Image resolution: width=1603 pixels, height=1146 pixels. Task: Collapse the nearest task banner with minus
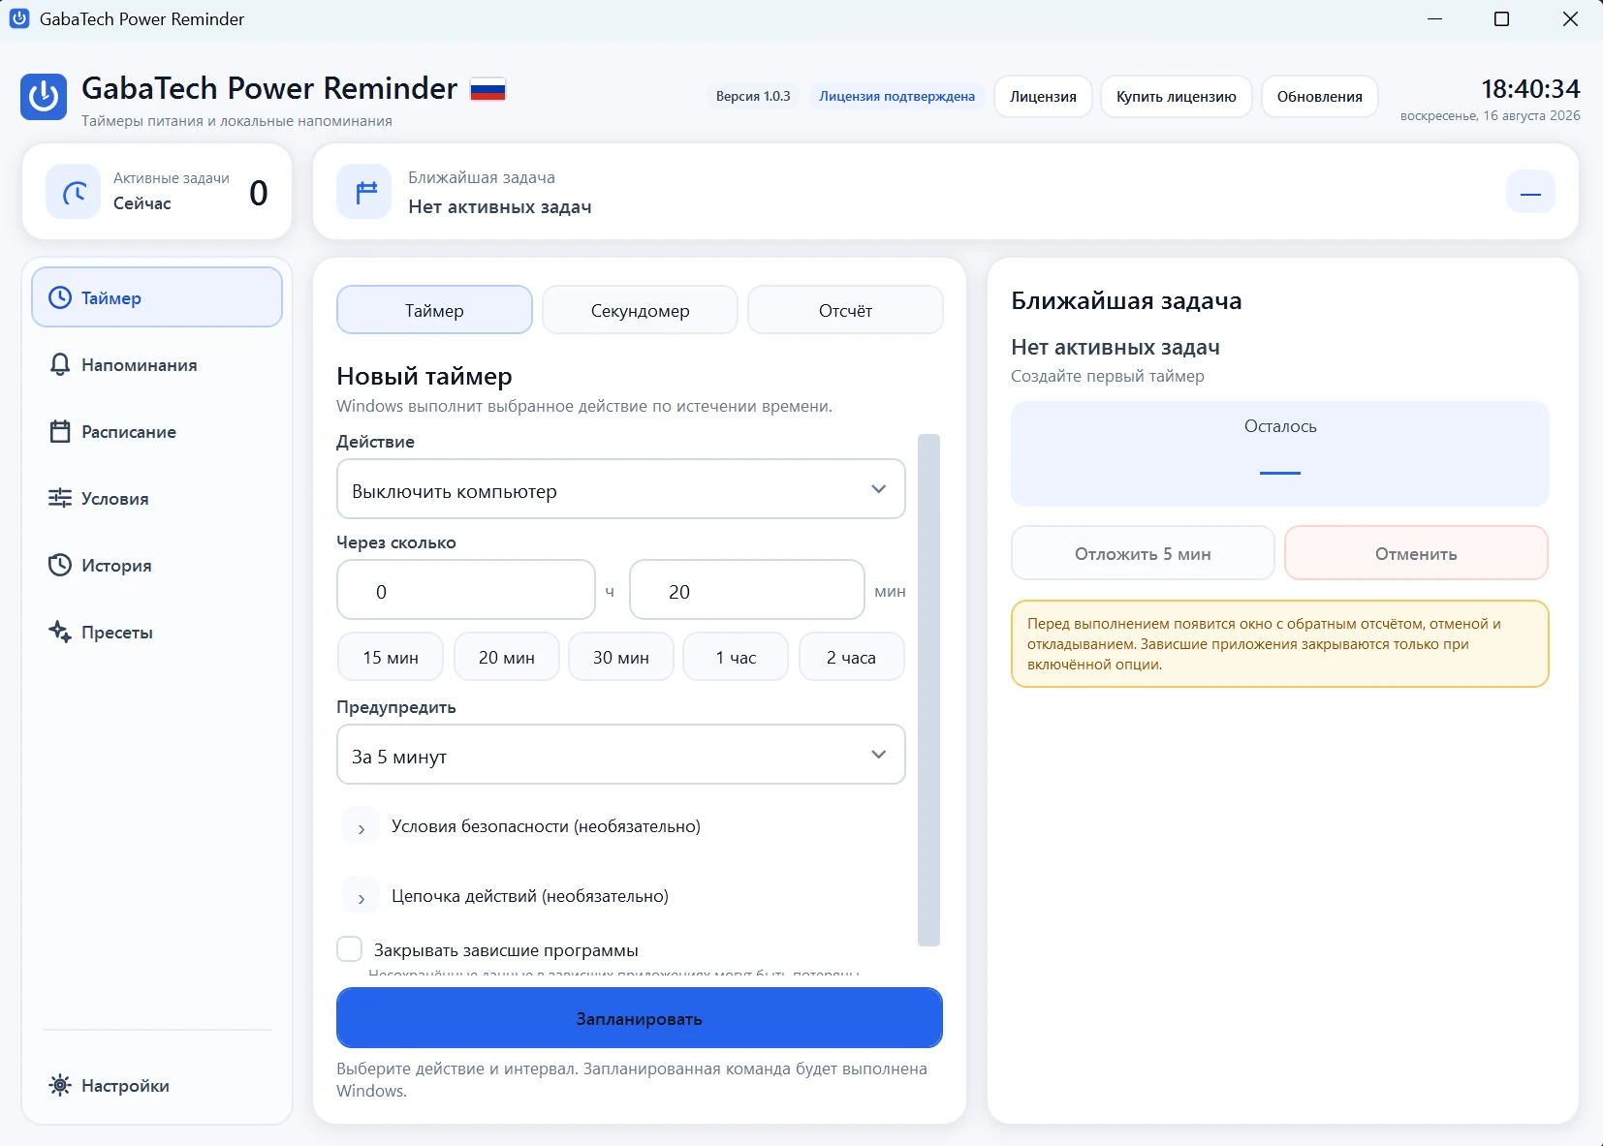pos(1530,192)
